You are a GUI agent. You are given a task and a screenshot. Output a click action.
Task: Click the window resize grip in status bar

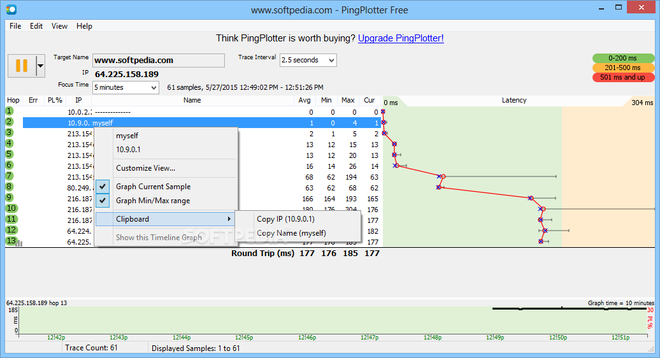(652, 348)
